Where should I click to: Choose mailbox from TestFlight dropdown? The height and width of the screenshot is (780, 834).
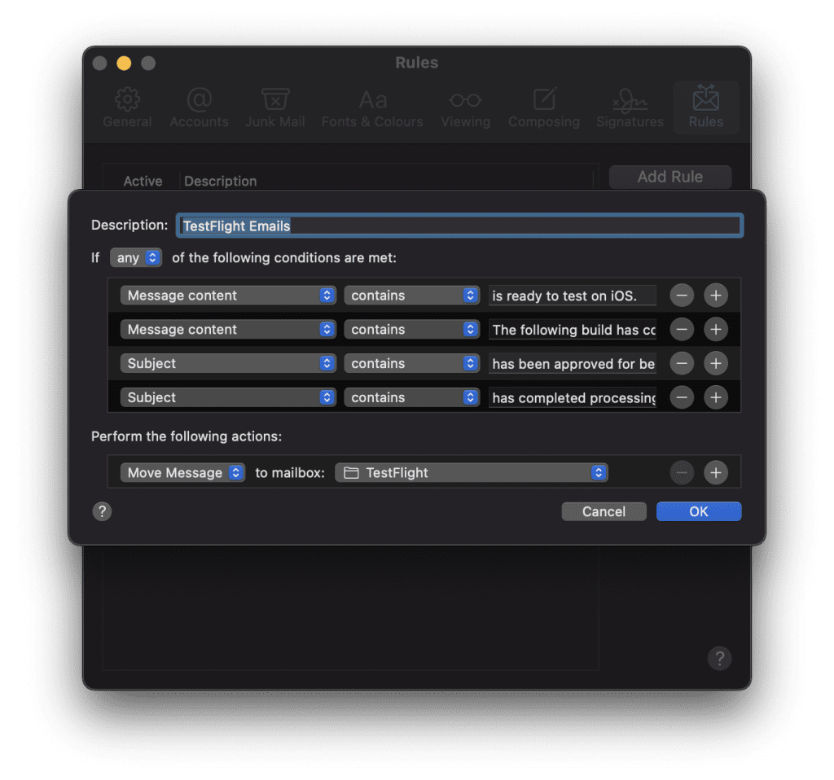click(472, 473)
